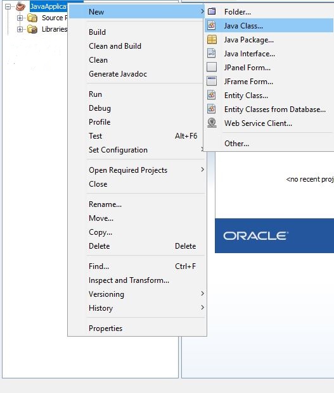Open the History submenu arrow
This screenshot has width=334, height=393.
pyautogui.click(x=202, y=308)
